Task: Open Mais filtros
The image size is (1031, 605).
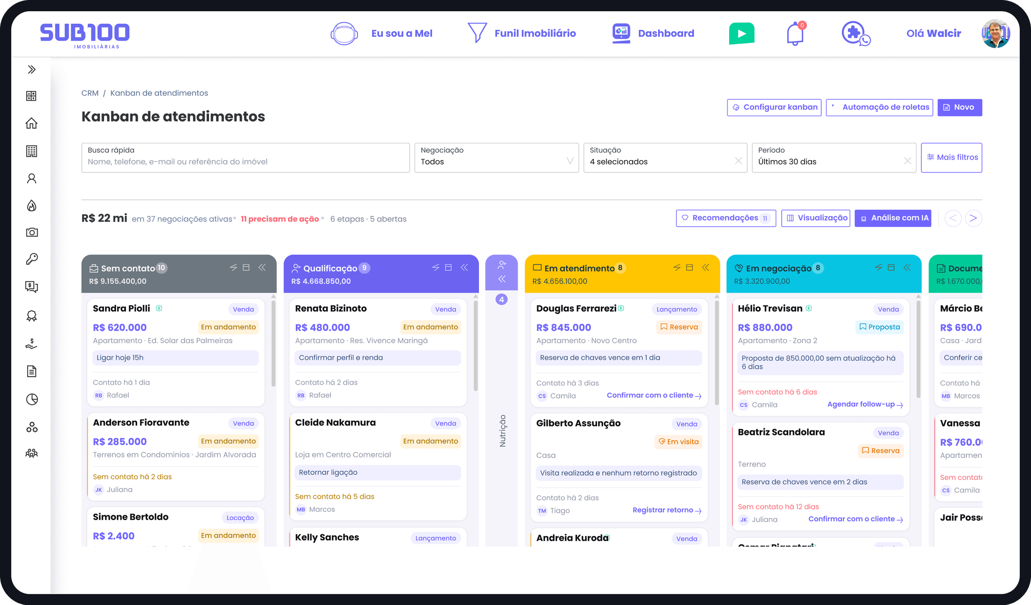Action: coord(951,157)
